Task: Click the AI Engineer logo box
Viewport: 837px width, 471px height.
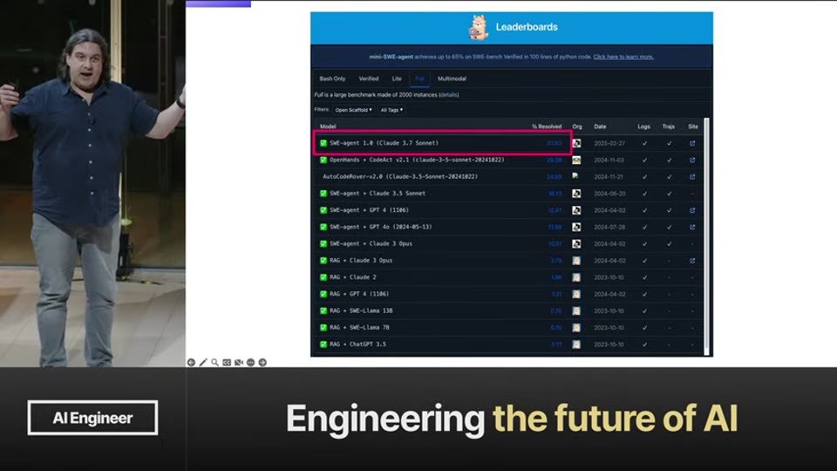Action: click(x=93, y=418)
